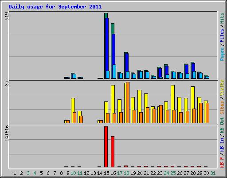Click the 35 axis value
The height and width of the screenshot is (178, 227).
tap(7, 83)
